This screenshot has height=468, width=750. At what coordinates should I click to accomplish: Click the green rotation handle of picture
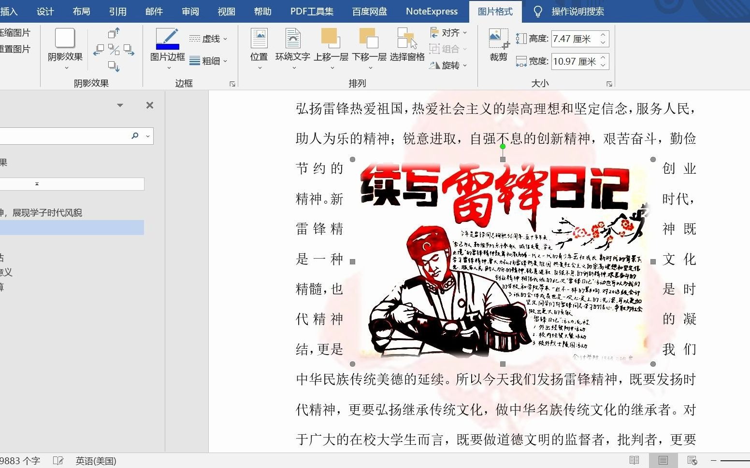[503, 146]
